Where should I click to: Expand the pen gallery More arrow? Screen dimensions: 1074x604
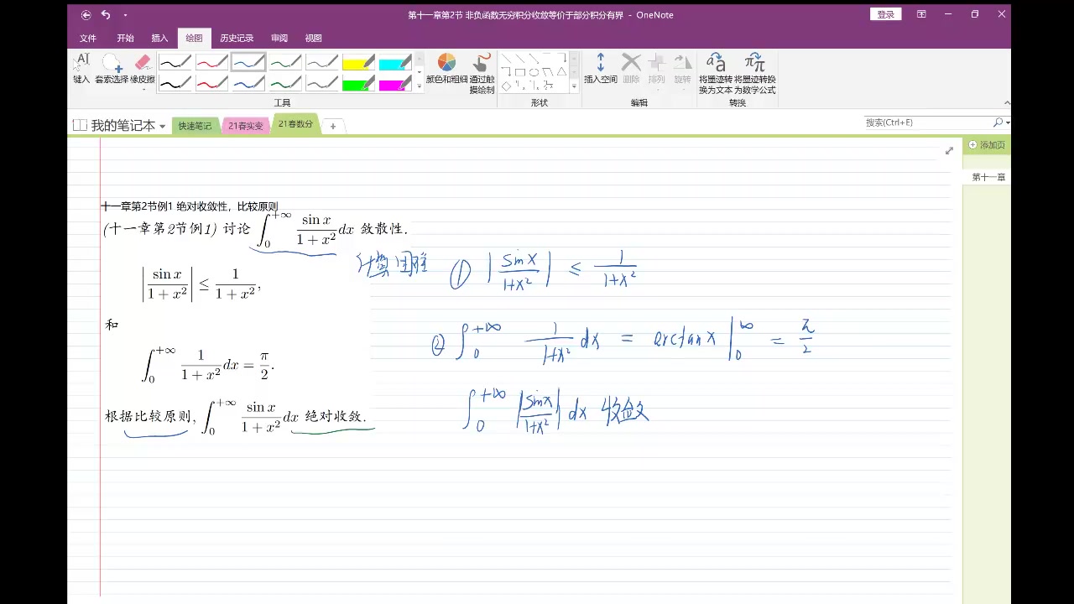tap(420, 86)
